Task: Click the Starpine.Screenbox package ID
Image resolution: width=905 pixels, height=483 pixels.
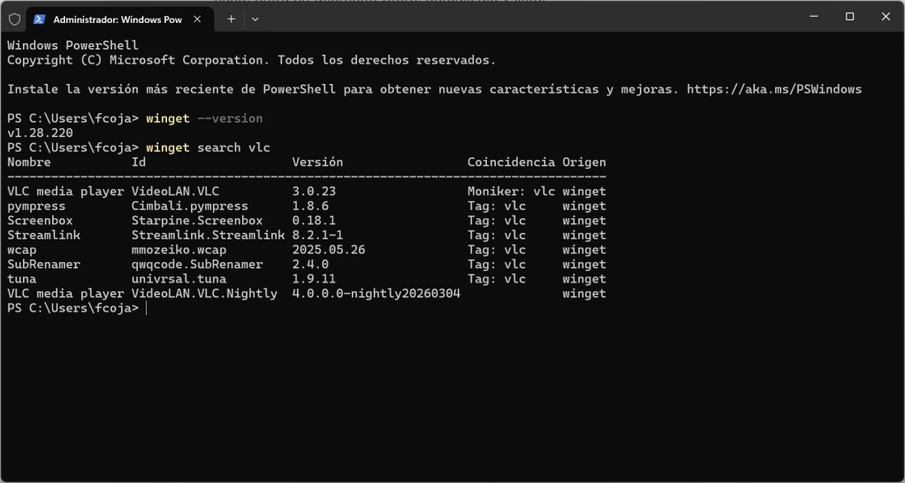Action: (197, 221)
